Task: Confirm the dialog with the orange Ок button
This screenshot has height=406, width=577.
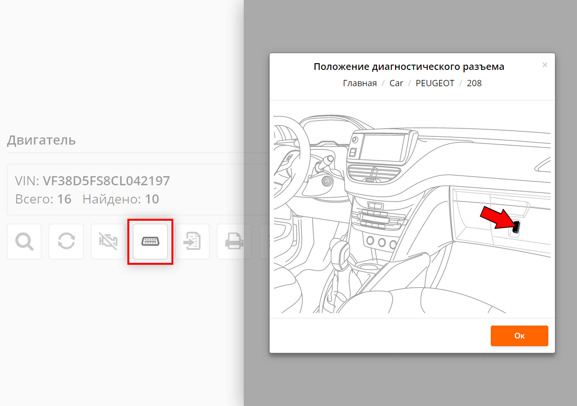Action: coord(520,336)
